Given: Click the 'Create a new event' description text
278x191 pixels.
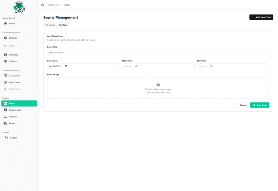Looking at the screenshot, I should tap(71, 40).
